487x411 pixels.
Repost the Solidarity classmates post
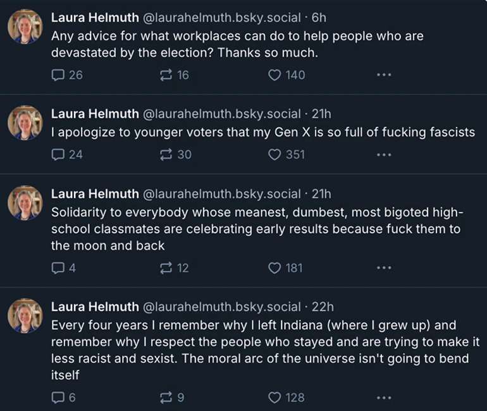click(x=167, y=267)
